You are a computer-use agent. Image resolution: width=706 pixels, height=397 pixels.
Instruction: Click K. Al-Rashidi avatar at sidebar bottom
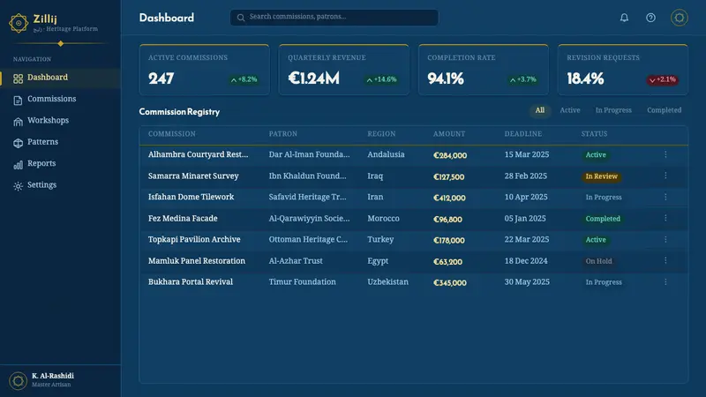18,381
